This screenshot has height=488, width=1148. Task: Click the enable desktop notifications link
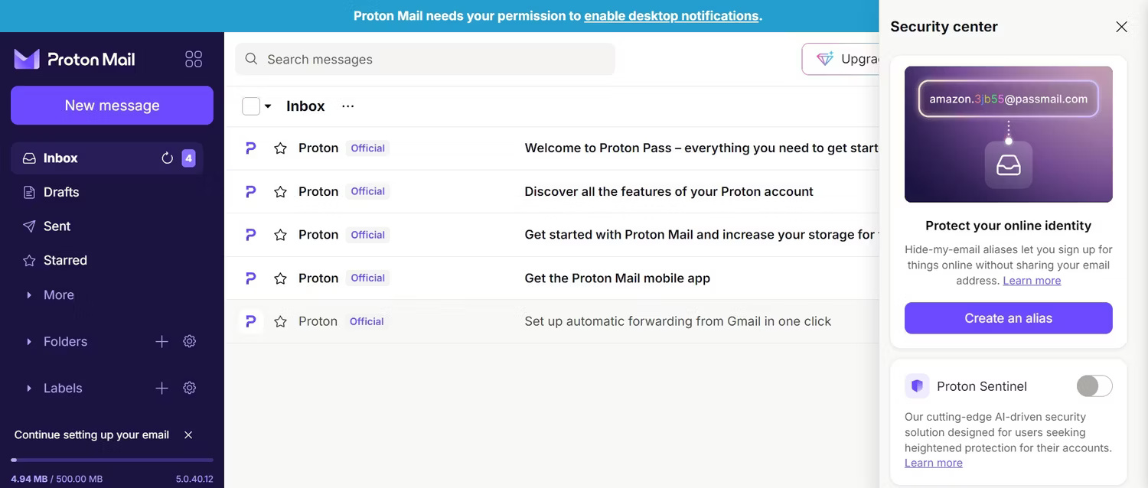[671, 15]
